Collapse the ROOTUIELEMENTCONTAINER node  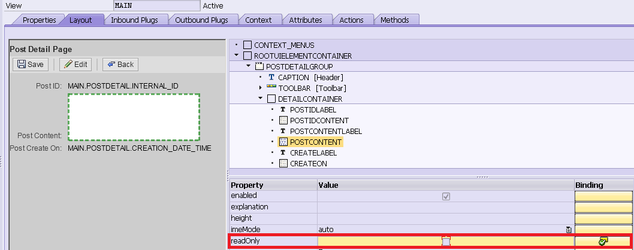(237, 56)
